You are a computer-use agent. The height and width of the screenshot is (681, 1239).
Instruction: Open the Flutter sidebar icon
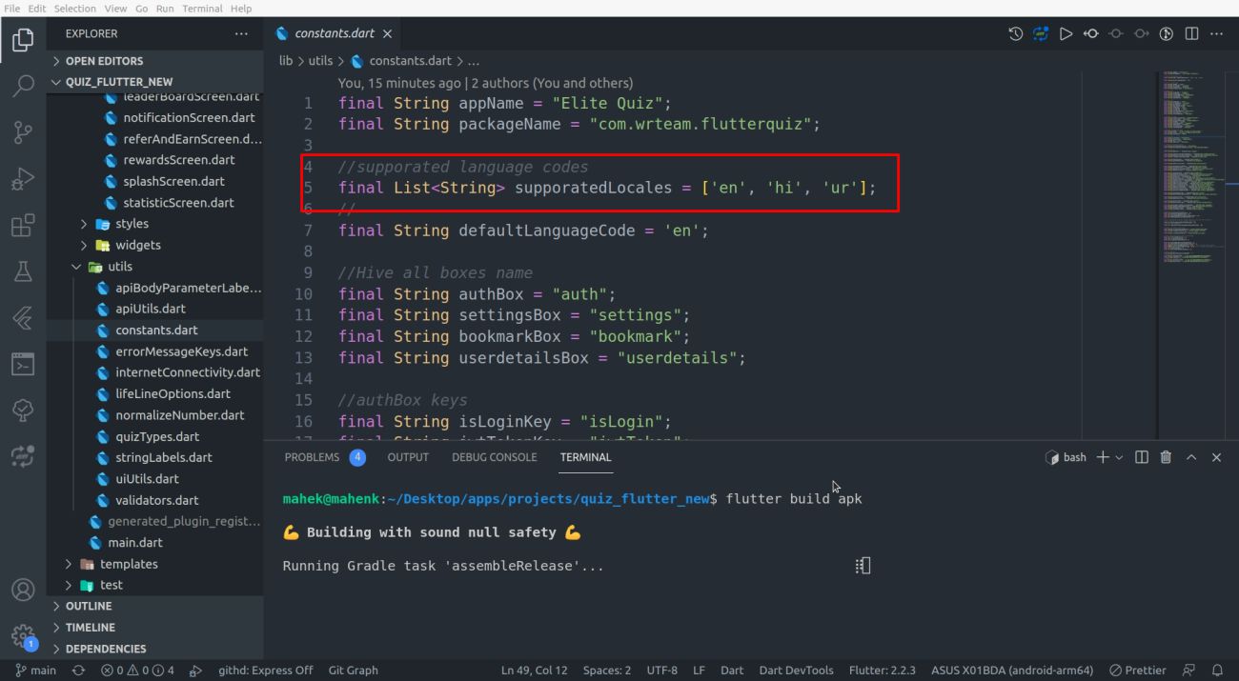coord(23,318)
